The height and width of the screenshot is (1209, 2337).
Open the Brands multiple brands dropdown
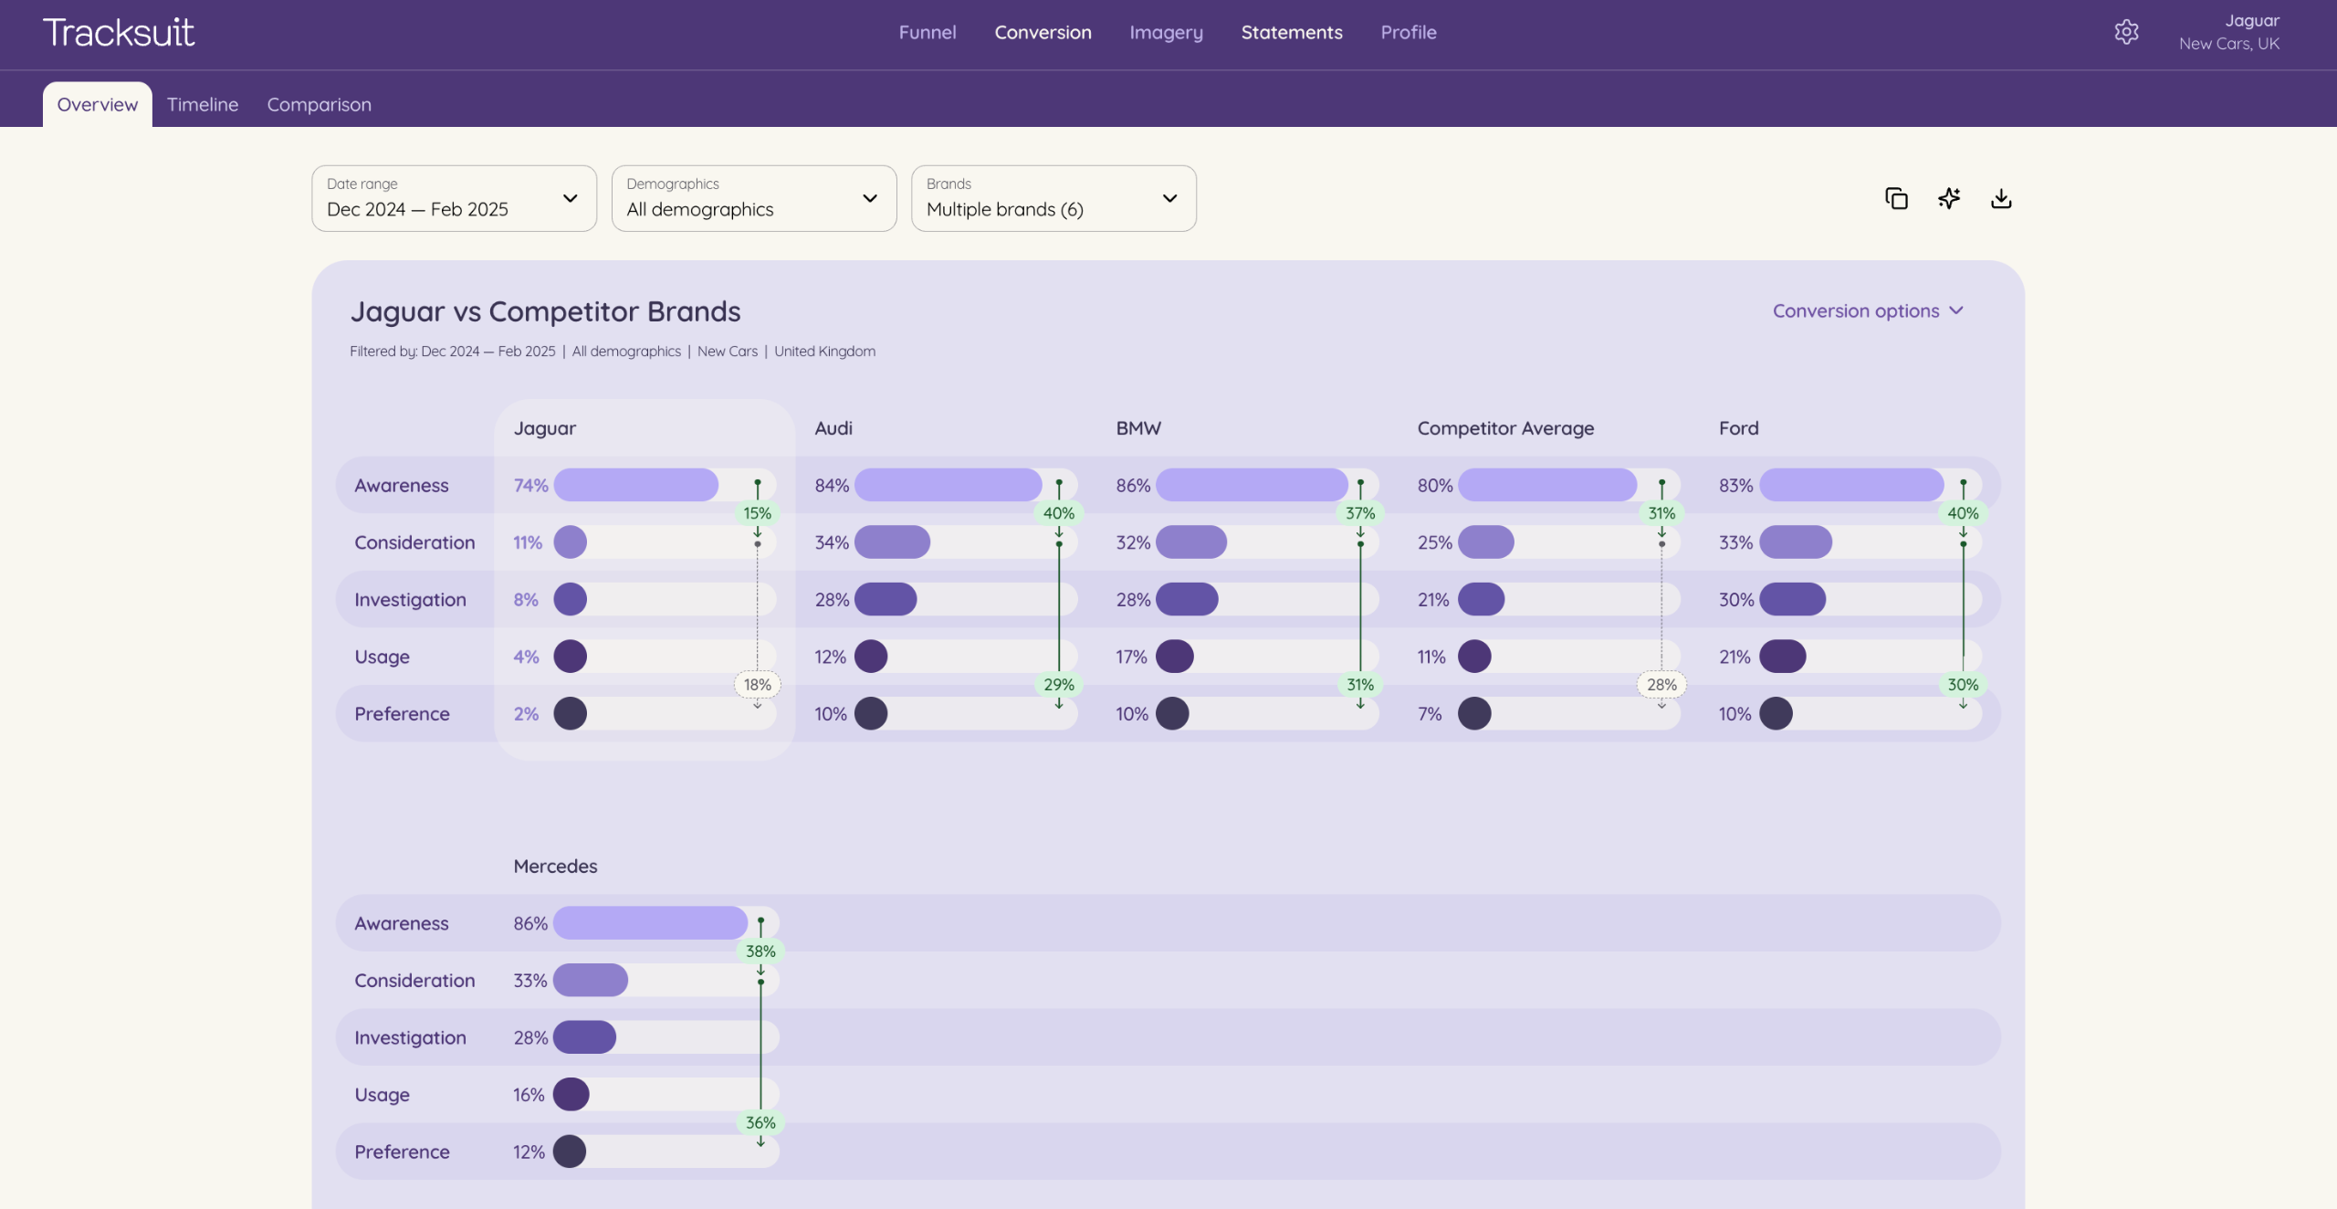tap(1053, 198)
